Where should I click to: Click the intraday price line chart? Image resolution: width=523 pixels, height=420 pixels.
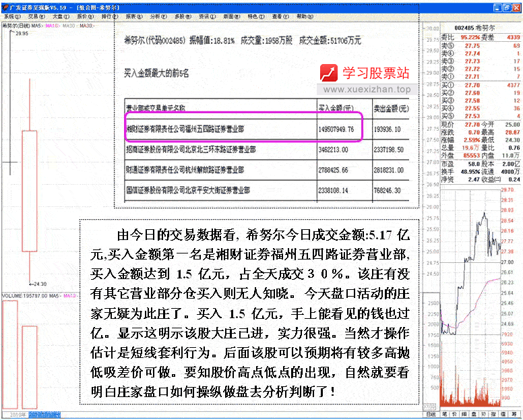[470, 262]
